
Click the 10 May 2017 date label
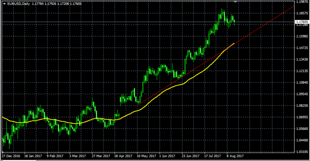(147, 156)
